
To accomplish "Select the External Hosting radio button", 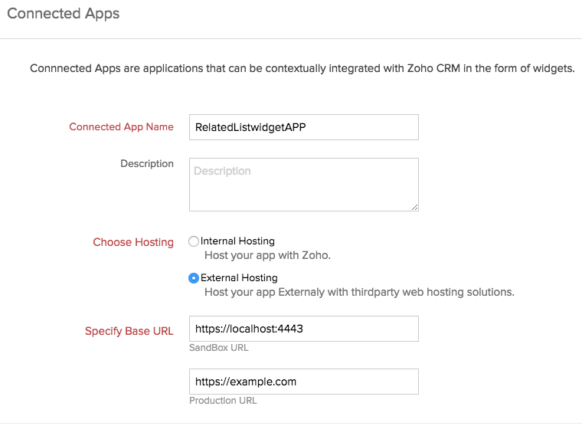I will tap(194, 278).
